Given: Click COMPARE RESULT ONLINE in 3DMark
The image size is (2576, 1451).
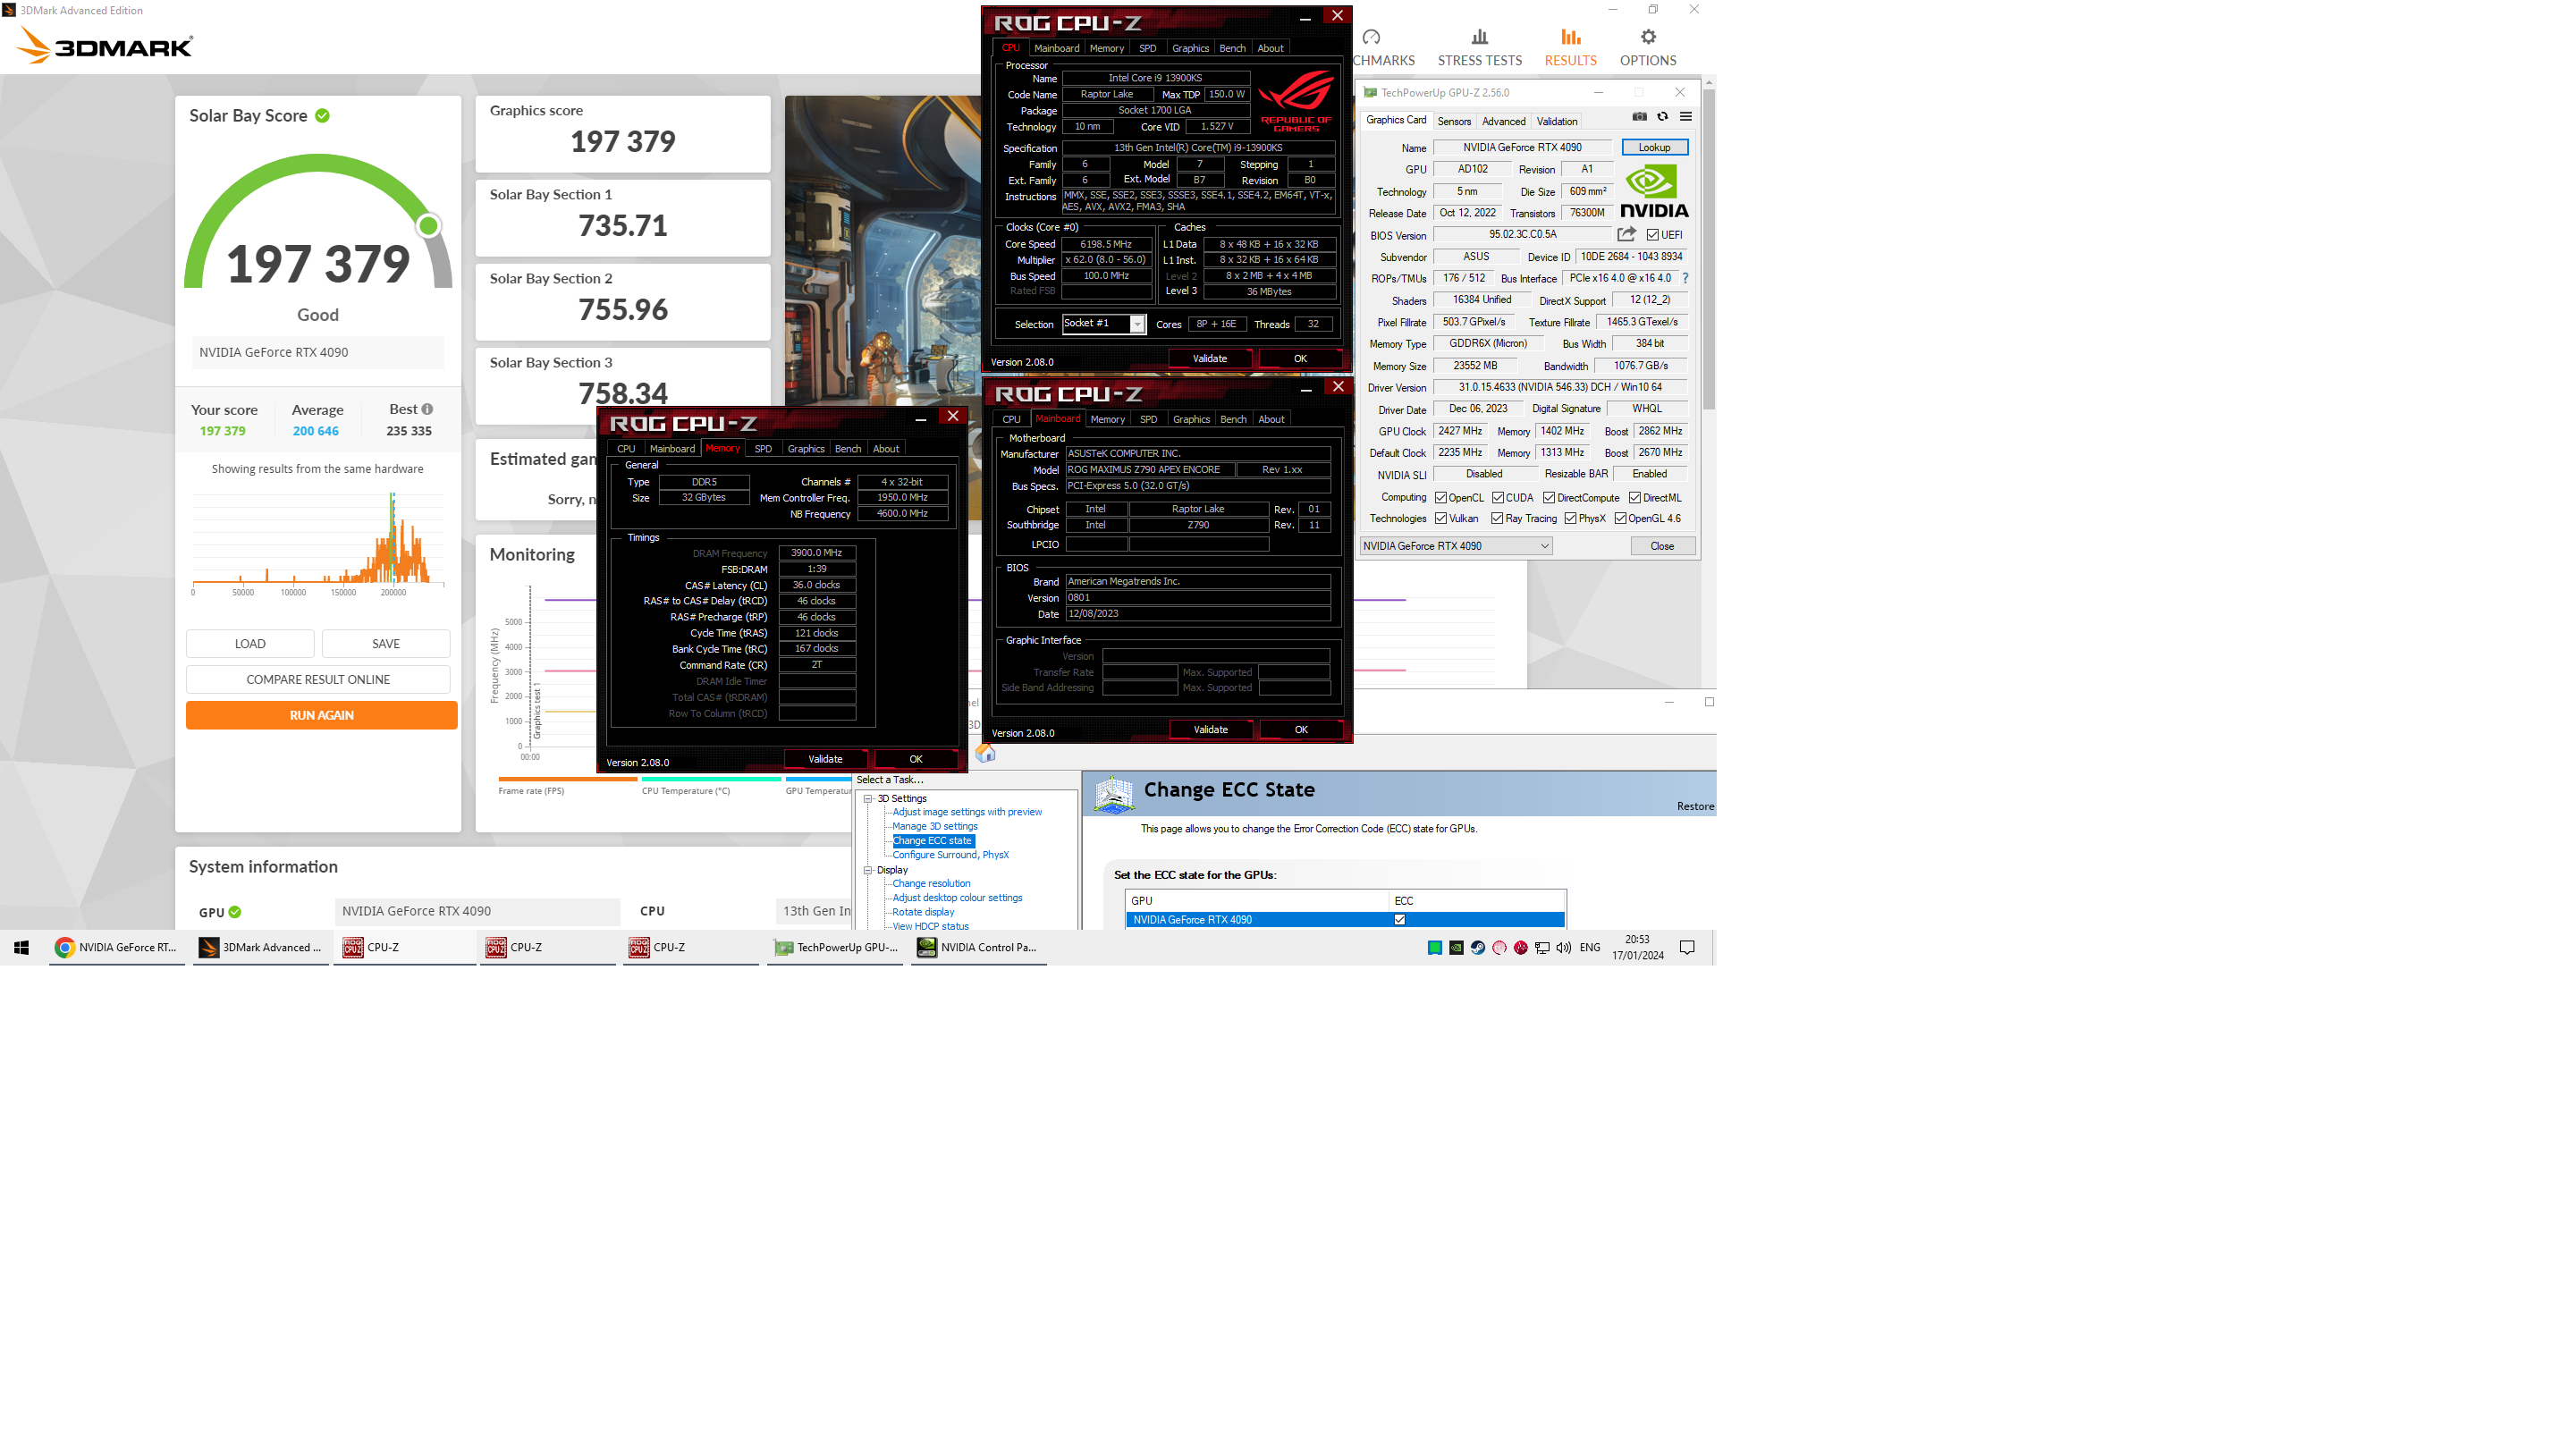Looking at the screenshot, I should click(x=318, y=679).
